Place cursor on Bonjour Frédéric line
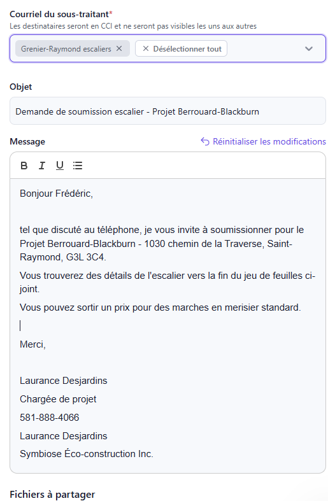328x501 pixels. (x=56, y=194)
